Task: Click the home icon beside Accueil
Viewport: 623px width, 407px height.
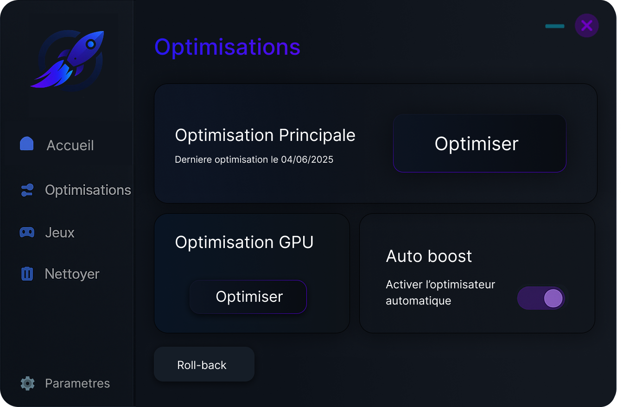Action: [27, 144]
